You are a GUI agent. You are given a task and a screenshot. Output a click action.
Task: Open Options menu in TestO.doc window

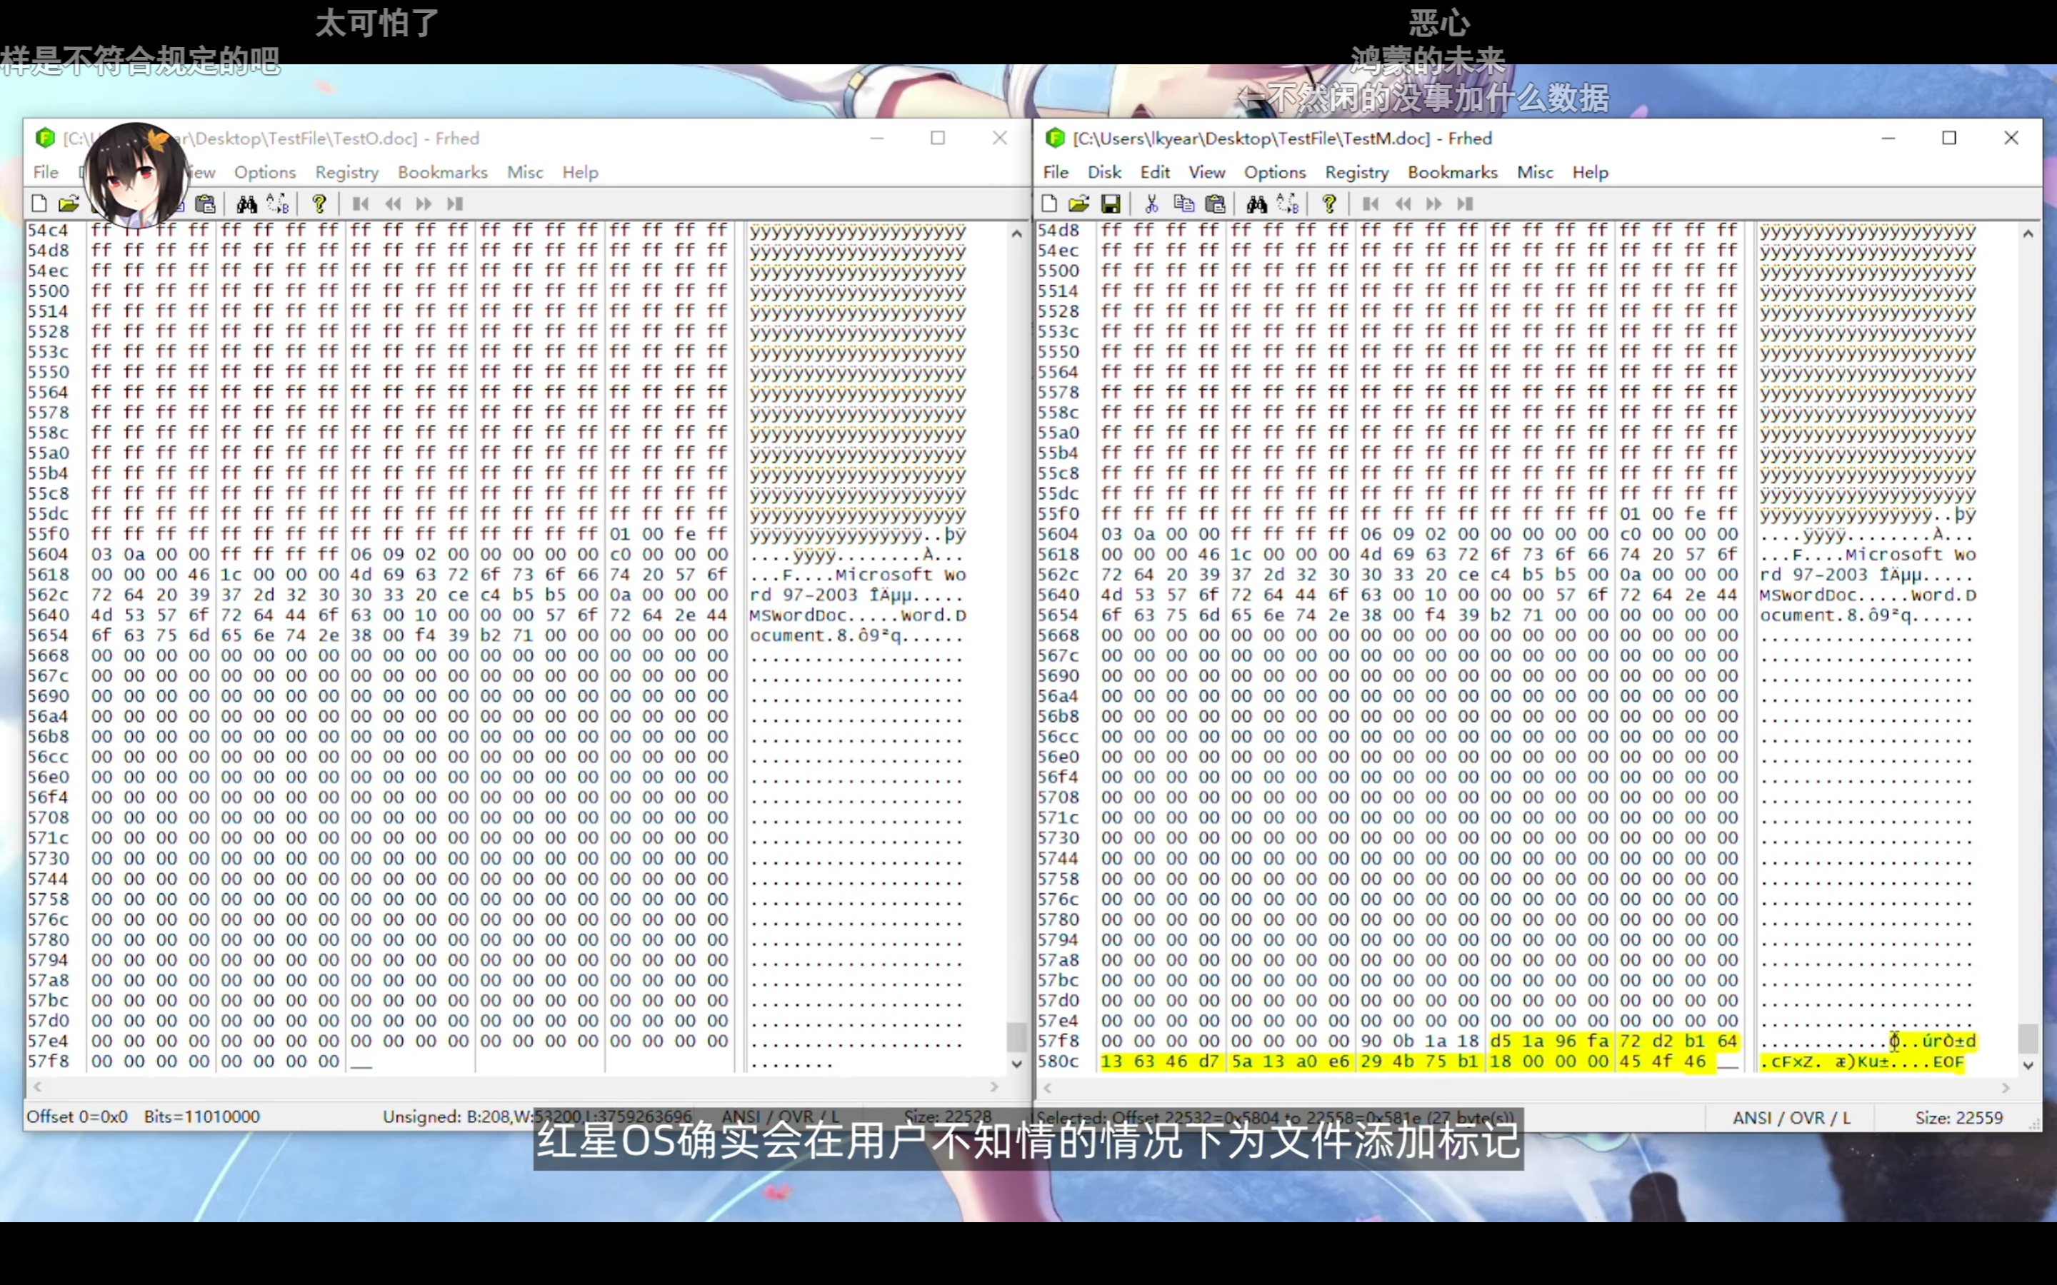[265, 173]
